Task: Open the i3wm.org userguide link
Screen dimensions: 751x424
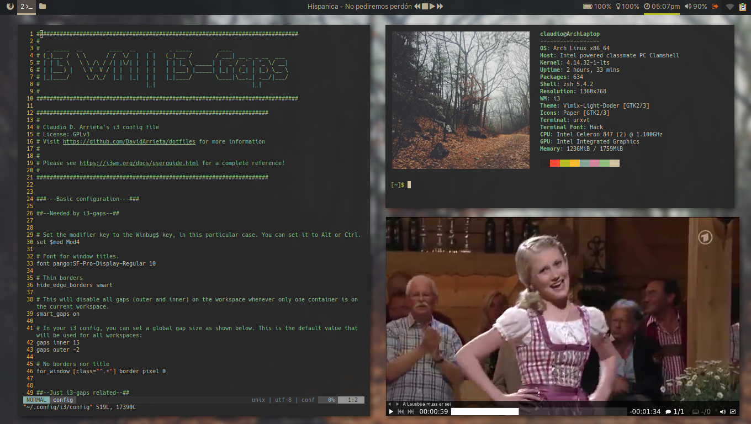Action: pos(139,163)
